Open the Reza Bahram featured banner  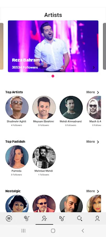(x=53, y=46)
